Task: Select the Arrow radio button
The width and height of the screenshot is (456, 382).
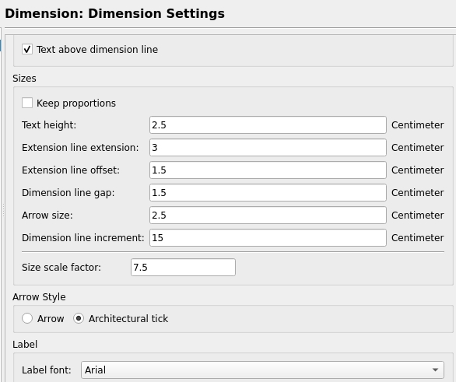Action: click(x=27, y=318)
